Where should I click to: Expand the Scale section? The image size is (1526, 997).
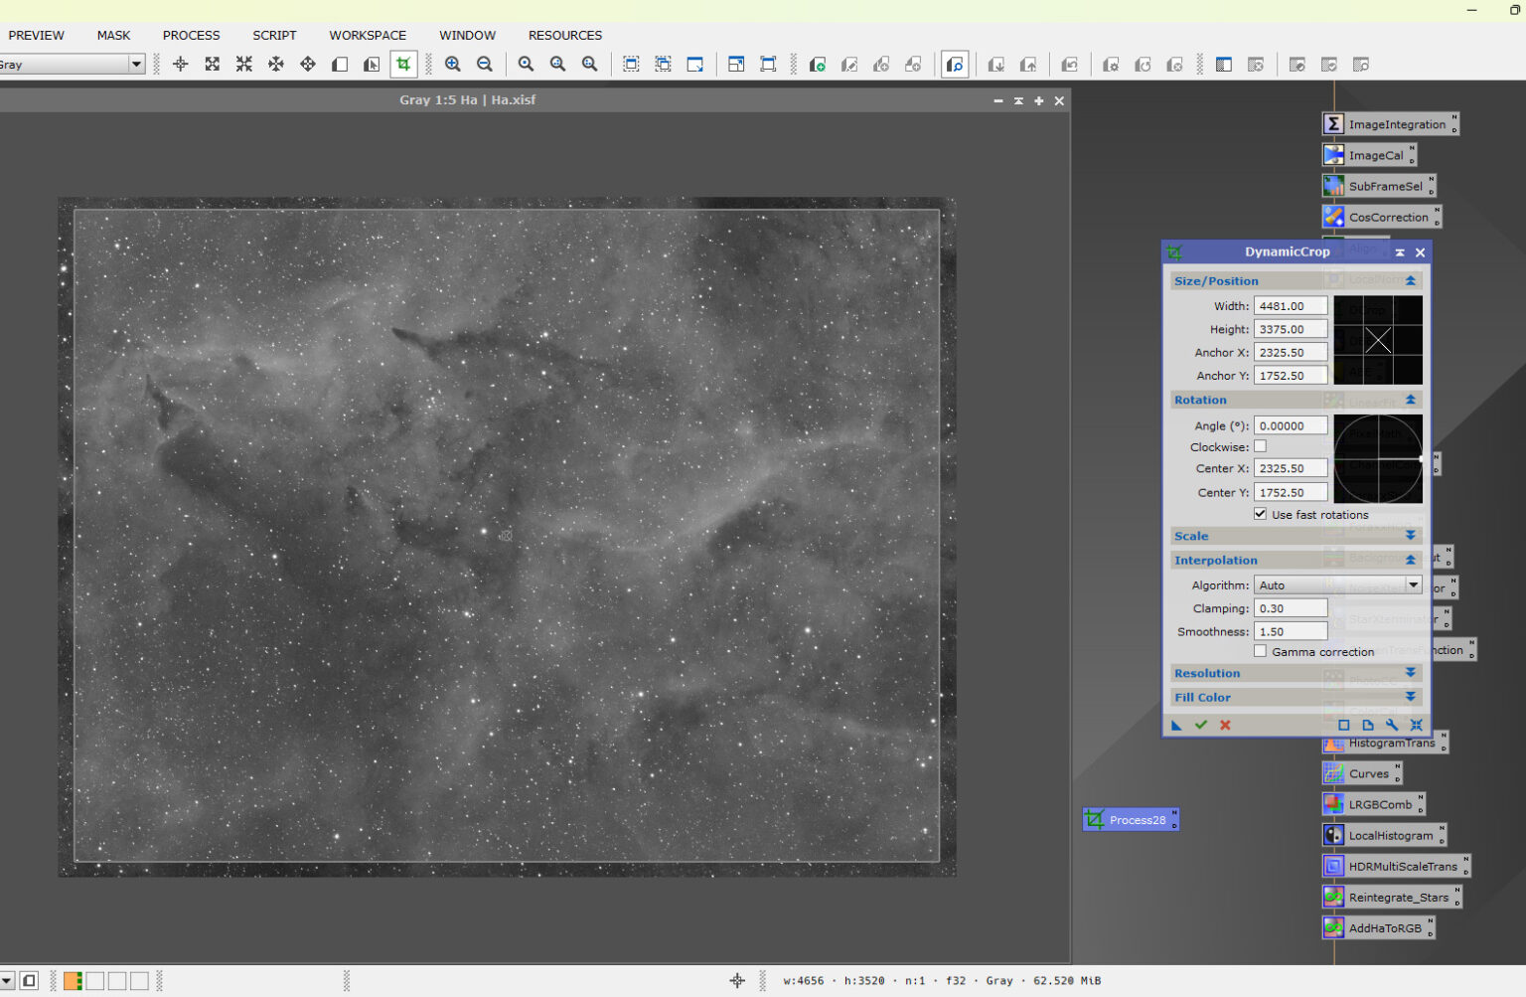click(x=1410, y=535)
